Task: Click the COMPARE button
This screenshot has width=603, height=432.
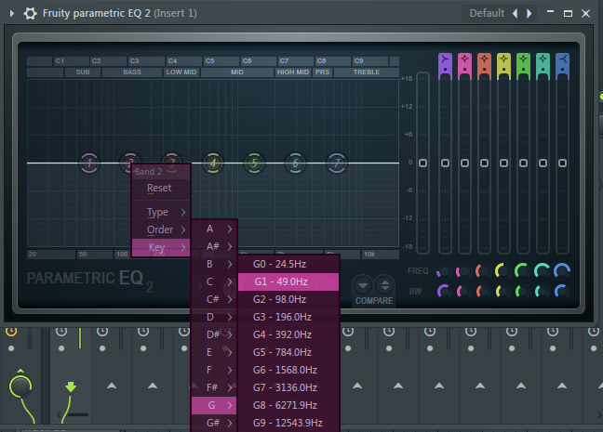Action: [x=373, y=301]
